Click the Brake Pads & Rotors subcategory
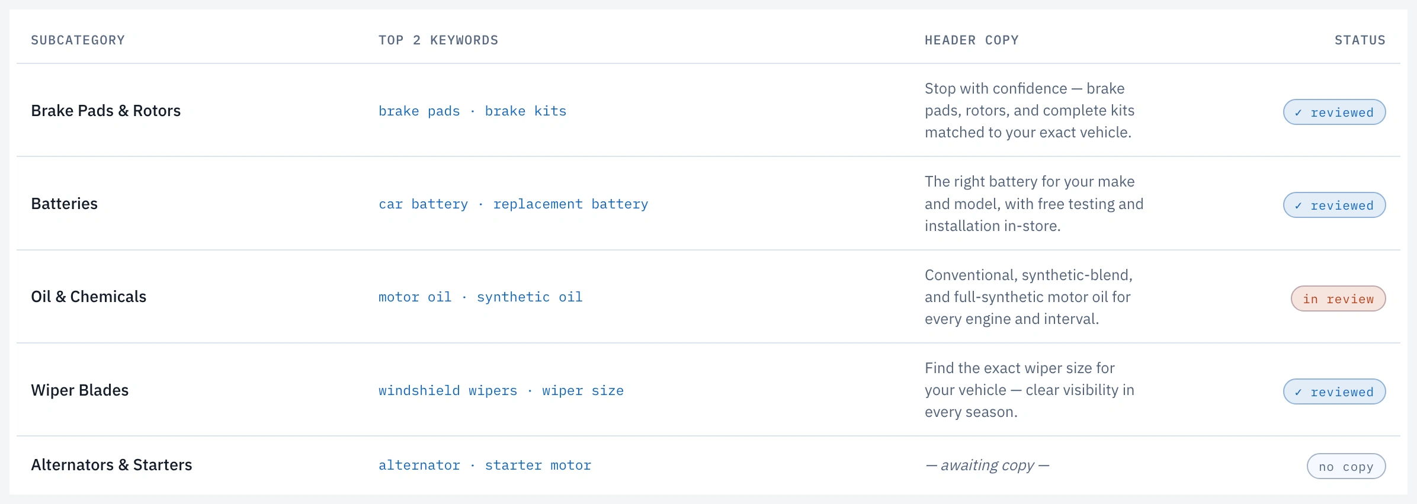This screenshot has width=1417, height=504. [105, 111]
